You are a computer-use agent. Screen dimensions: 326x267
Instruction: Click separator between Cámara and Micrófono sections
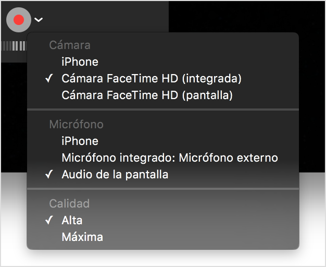click(x=163, y=110)
